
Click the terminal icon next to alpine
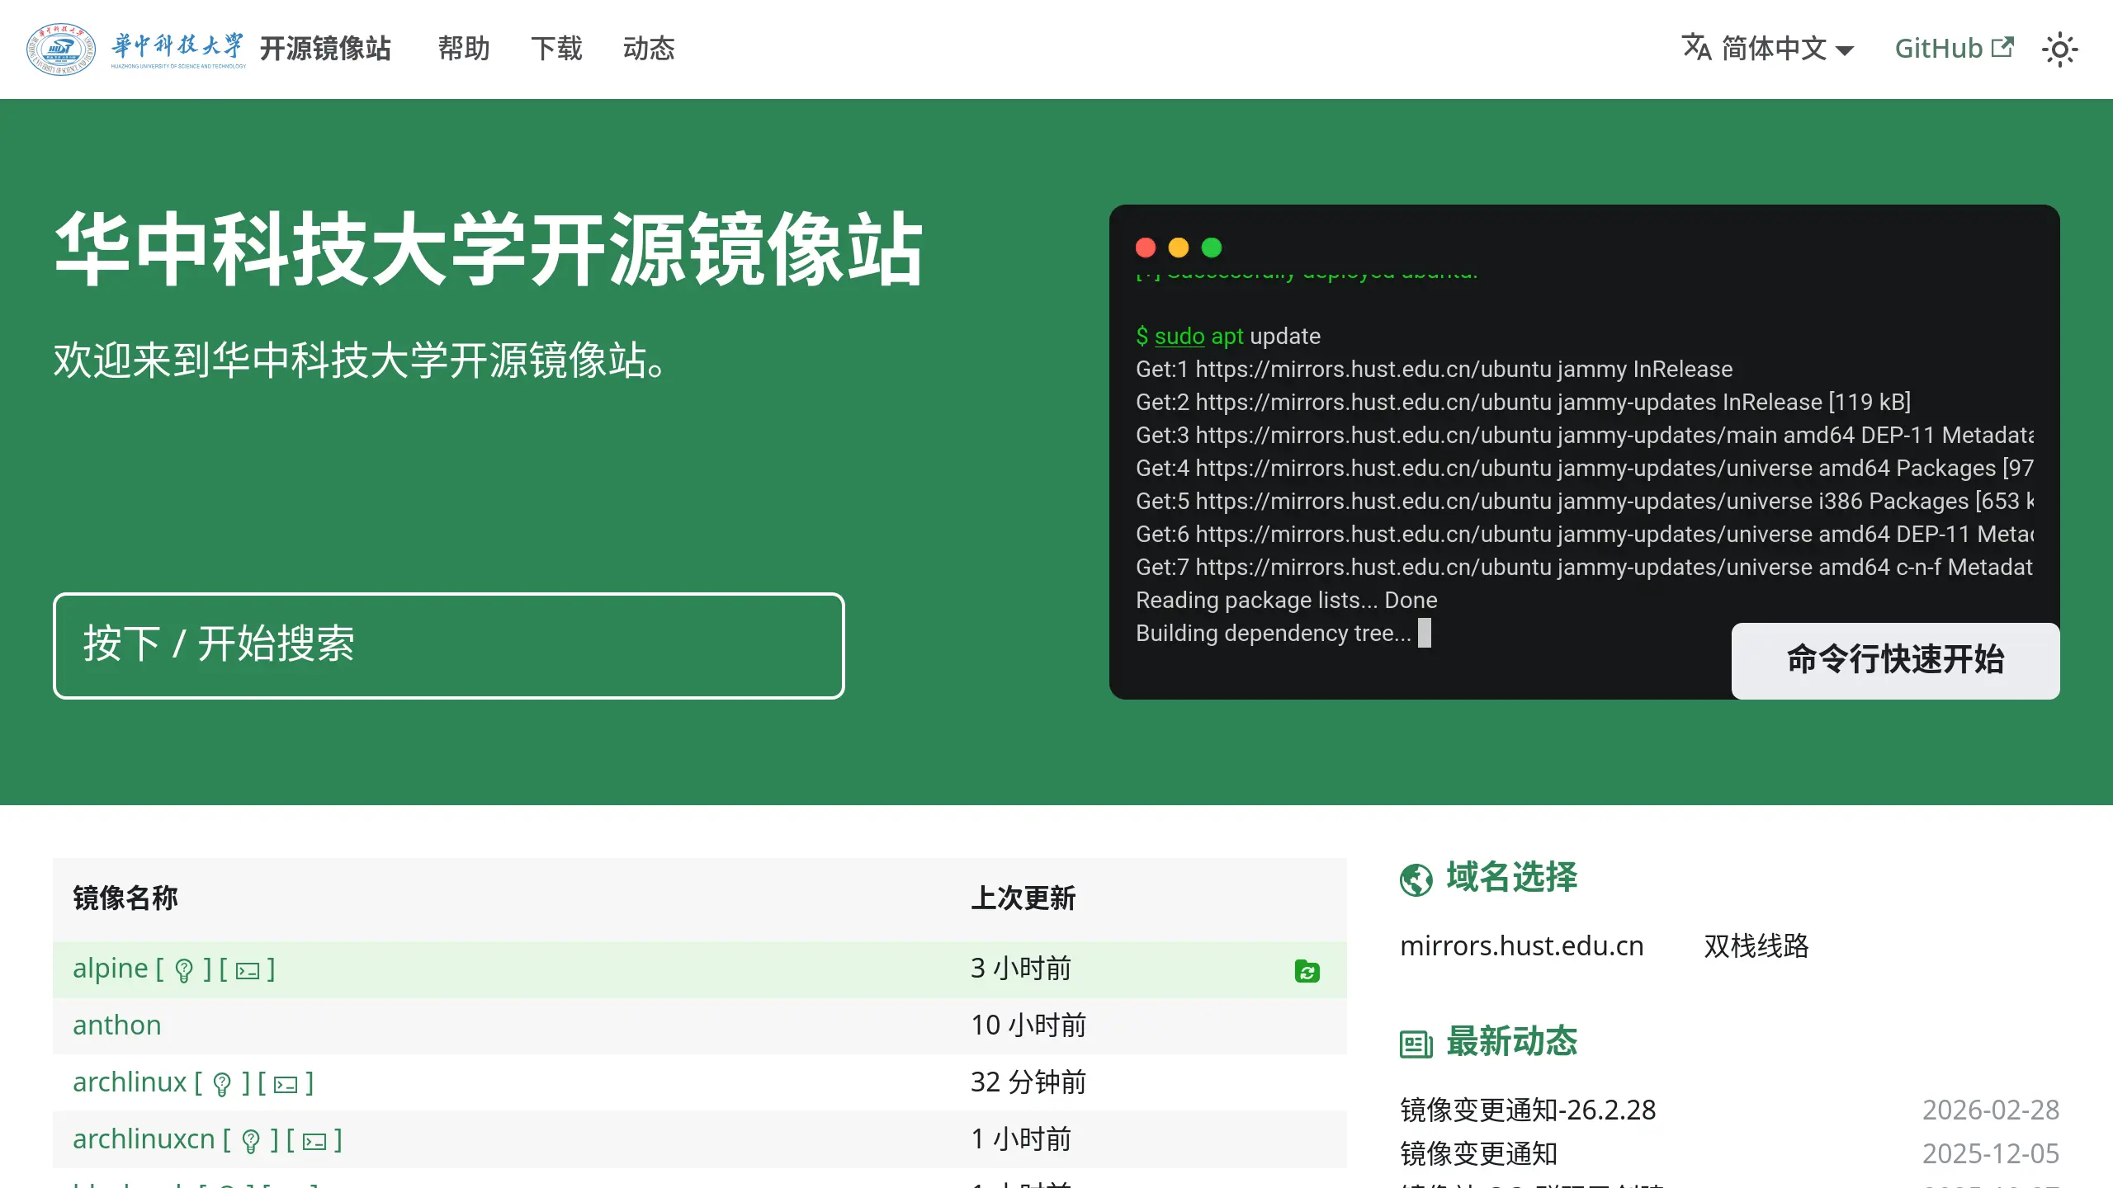[x=249, y=969]
